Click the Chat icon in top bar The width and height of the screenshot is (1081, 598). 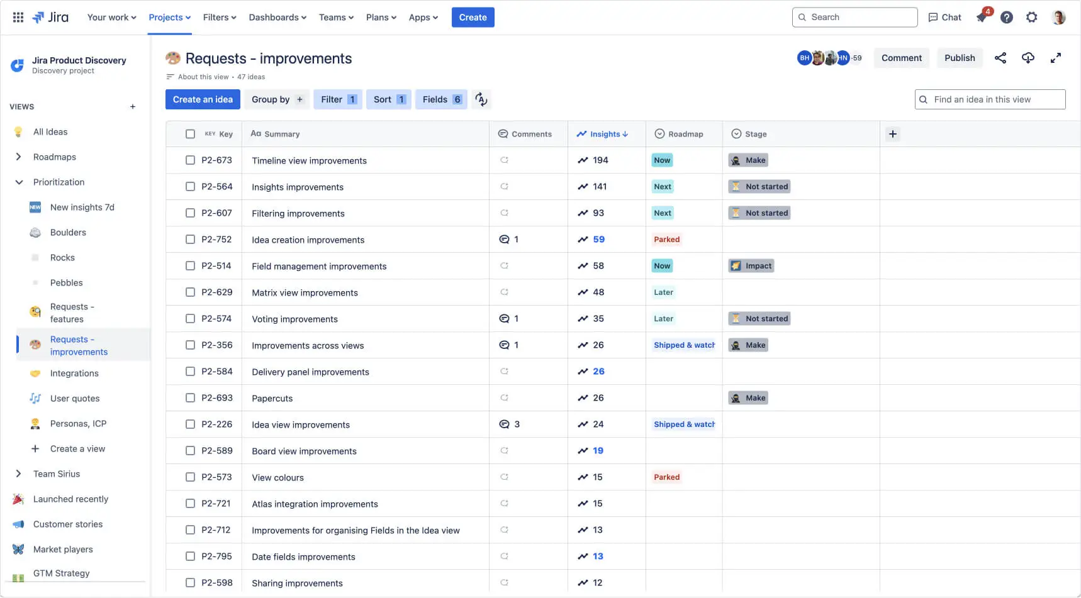933,18
